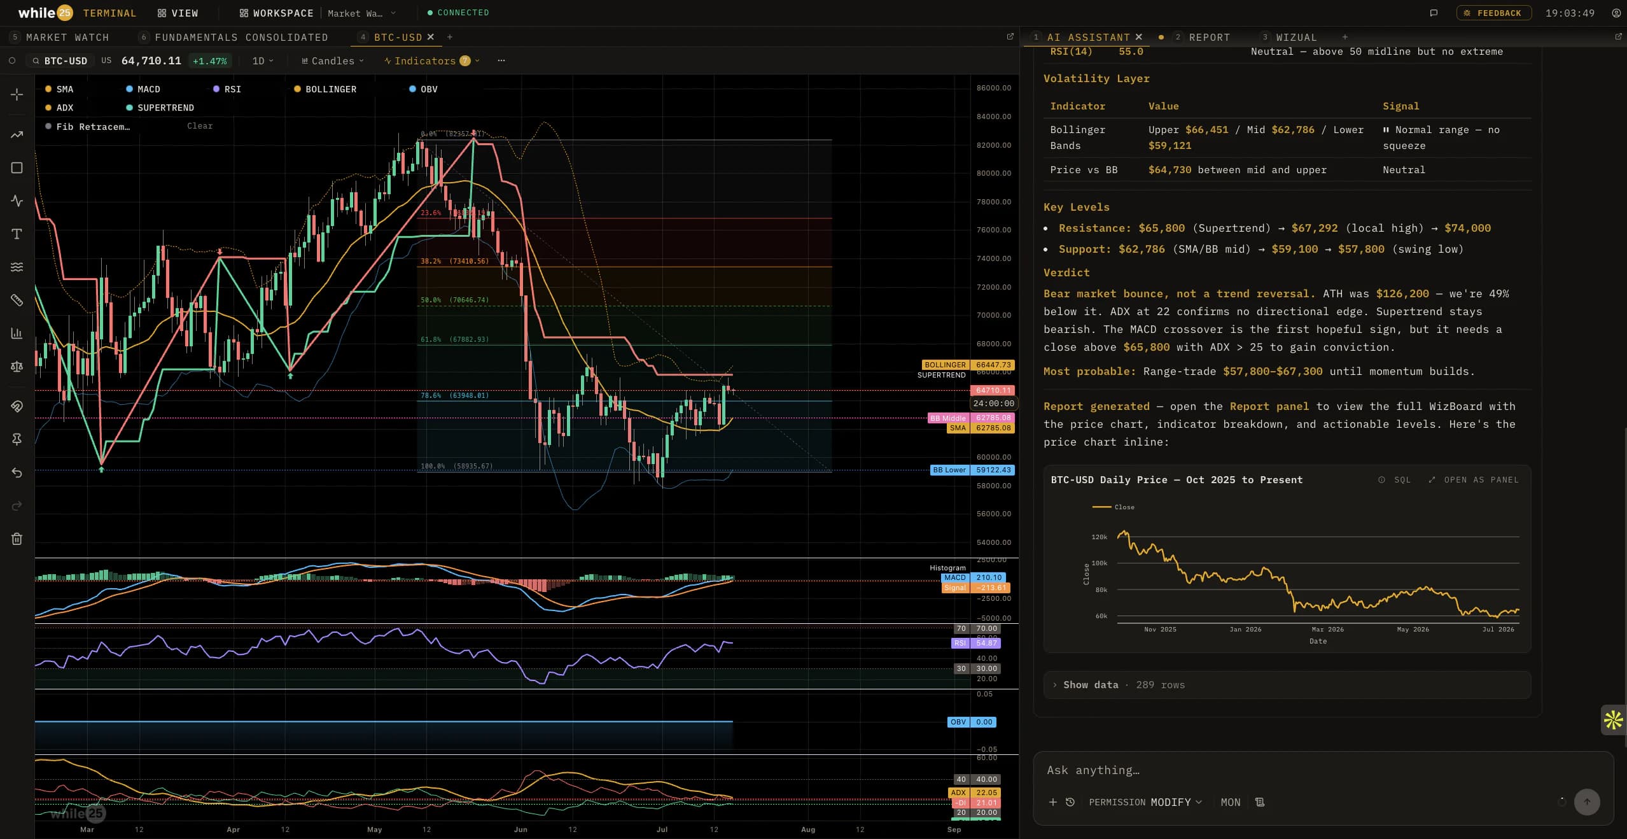The image size is (1627, 839).
Task: Select the crosshair cursor tool
Action: [17, 94]
